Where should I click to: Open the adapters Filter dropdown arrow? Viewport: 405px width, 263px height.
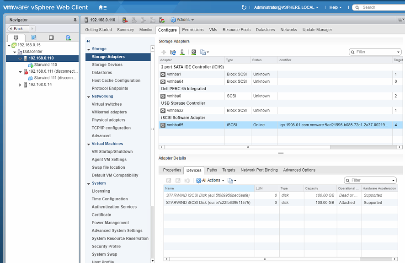[398, 52]
